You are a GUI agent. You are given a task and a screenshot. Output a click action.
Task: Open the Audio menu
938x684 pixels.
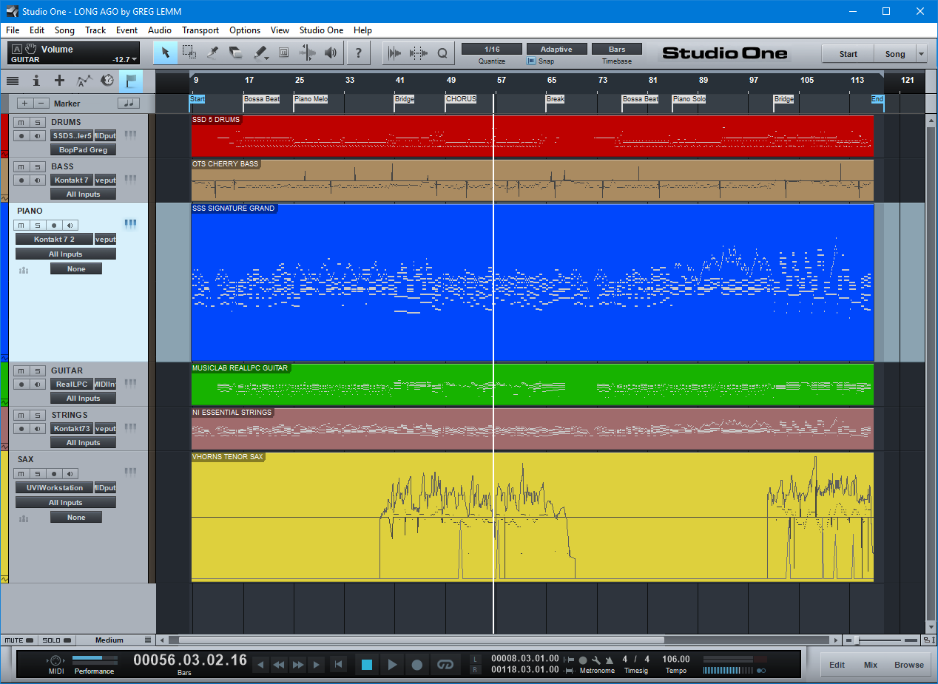tap(160, 30)
